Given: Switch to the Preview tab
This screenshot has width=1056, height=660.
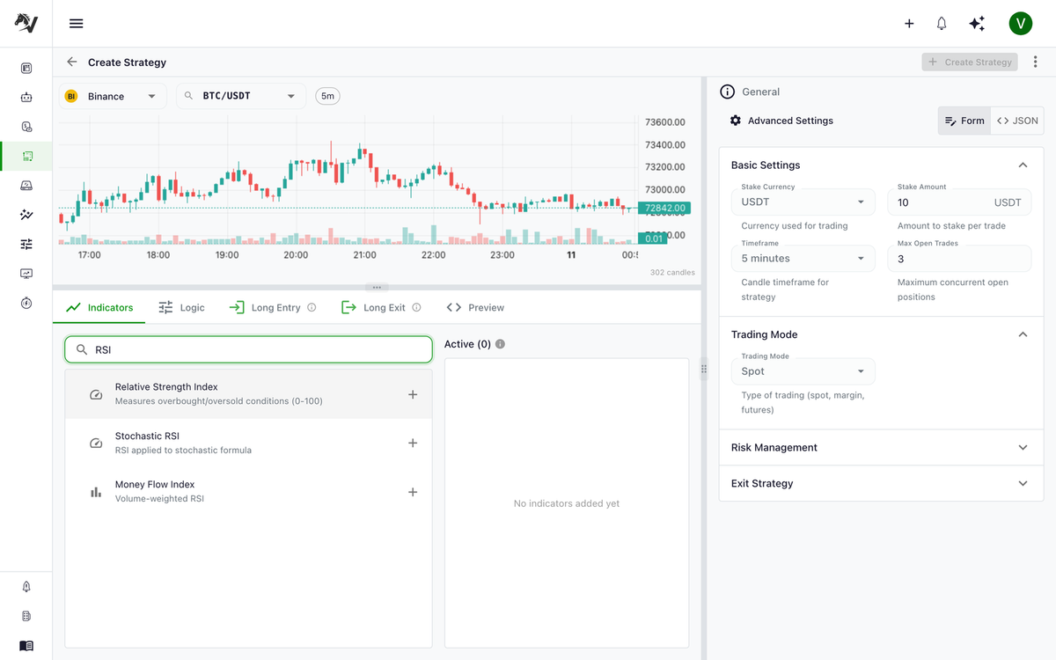Looking at the screenshot, I should point(475,308).
